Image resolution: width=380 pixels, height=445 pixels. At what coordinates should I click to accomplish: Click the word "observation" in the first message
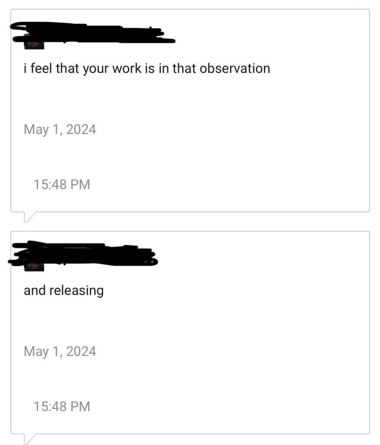(x=235, y=68)
